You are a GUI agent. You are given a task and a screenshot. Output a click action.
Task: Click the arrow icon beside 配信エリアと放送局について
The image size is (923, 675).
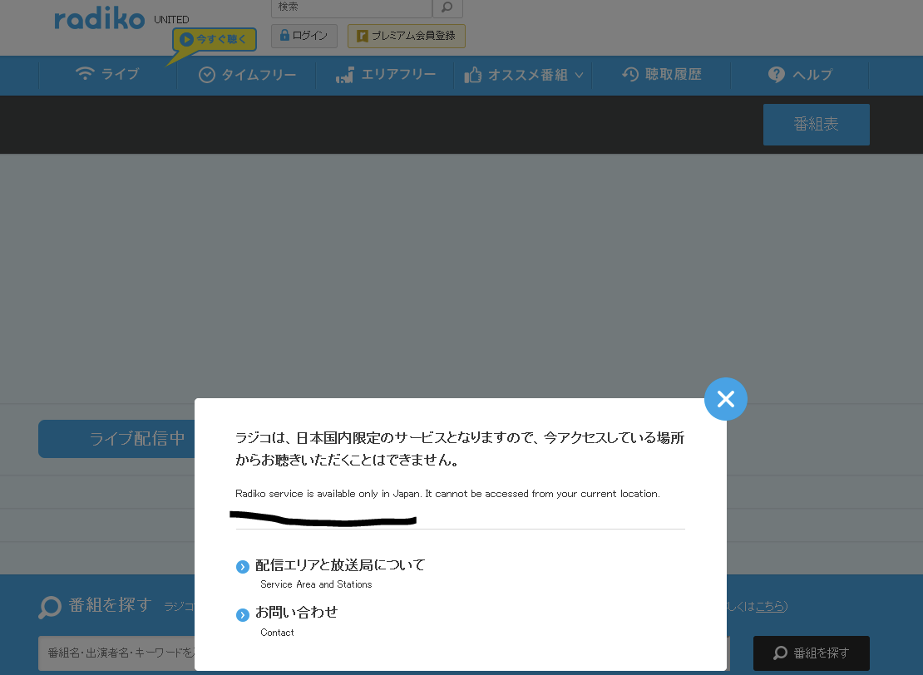pyautogui.click(x=243, y=567)
